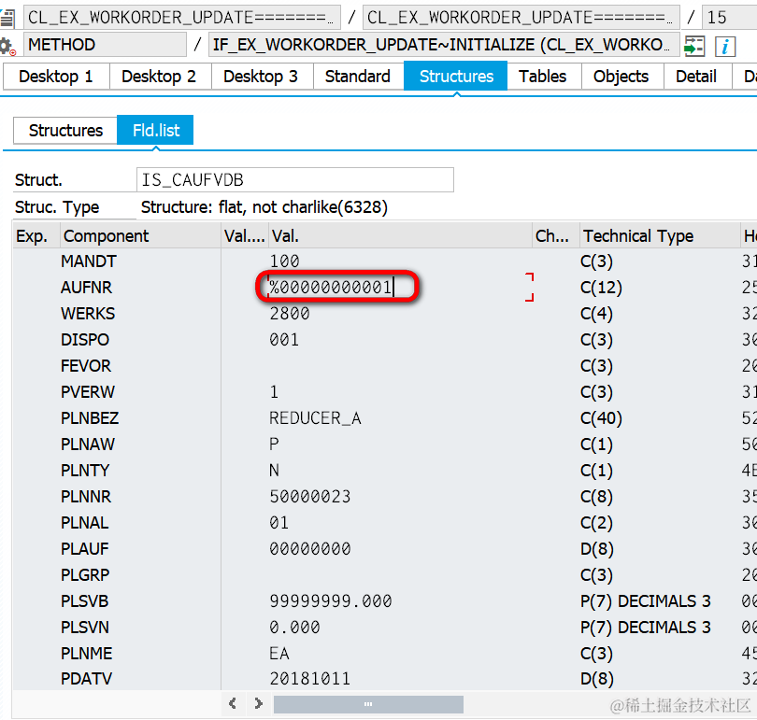Image resolution: width=757 pixels, height=720 pixels.
Task: Click the WERKS value 2800
Action: (289, 314)
